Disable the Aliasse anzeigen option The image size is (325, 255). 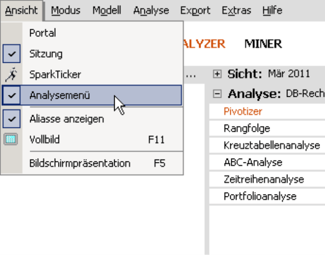tap(12, 119)
